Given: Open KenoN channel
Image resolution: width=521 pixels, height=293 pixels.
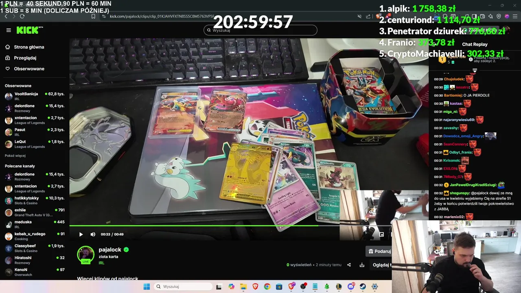Looking at the screenshot, I should coord(35,272).
